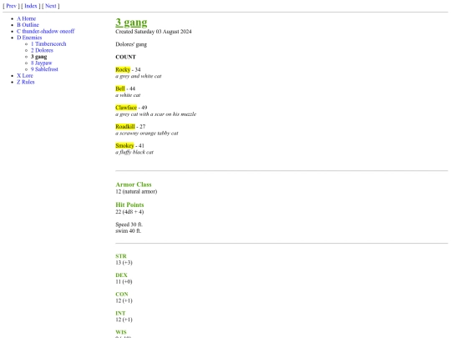Open the 9 Sablefrost entry
The width and height of the screenshot is (451, 338).
(44, 69)
